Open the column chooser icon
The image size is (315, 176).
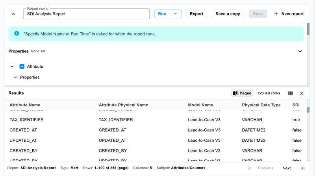pyautogui.click(x=290, y=93)
